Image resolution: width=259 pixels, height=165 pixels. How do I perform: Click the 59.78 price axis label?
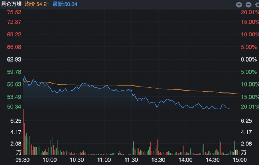point(14,72)
